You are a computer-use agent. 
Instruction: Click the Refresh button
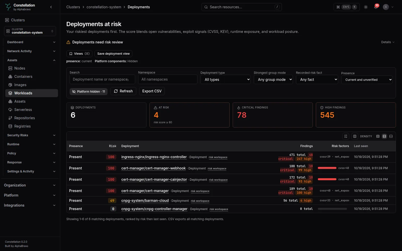tap(123, 91)
